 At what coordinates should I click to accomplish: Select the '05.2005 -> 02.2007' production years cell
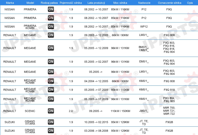point(96,62)
